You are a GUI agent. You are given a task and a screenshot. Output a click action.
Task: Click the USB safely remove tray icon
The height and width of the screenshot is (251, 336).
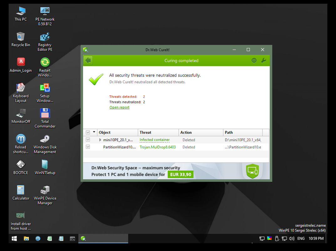coord(277,238)
